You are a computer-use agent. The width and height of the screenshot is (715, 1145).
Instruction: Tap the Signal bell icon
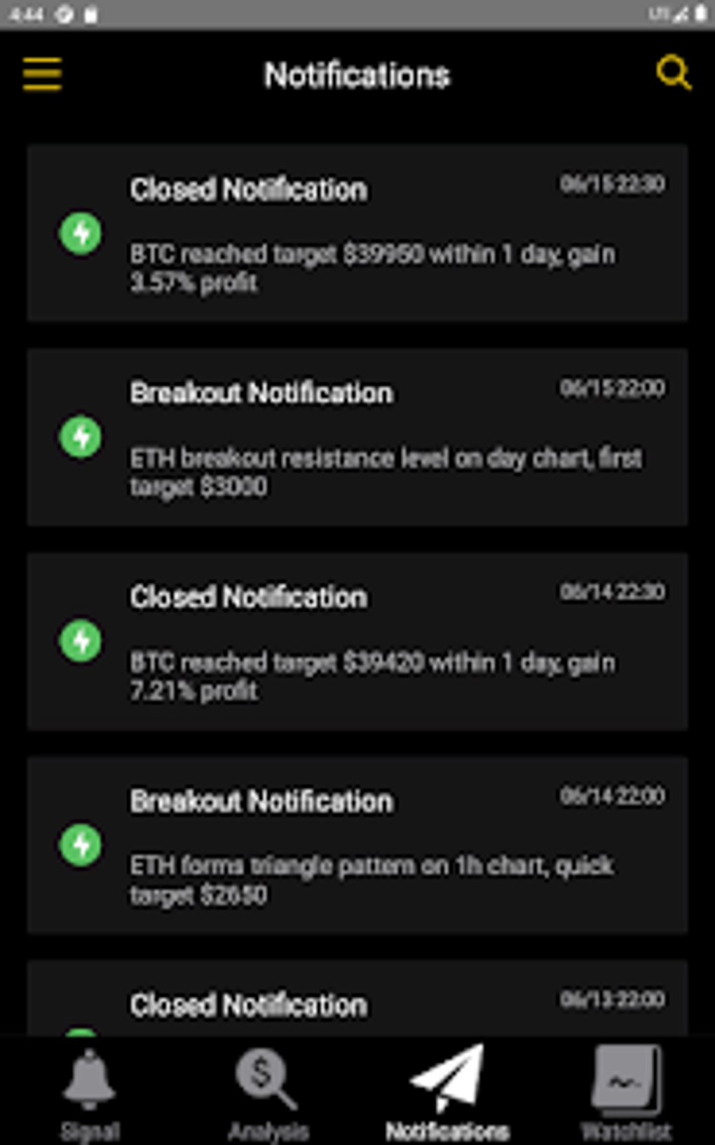point(89,1079)
